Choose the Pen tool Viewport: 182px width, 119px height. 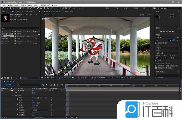(31, 8)
